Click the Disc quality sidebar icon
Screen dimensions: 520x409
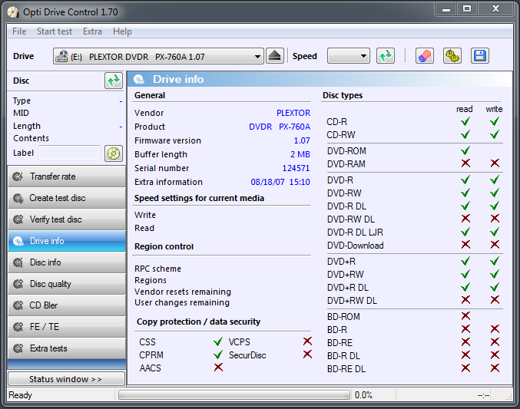click(18, 284)
